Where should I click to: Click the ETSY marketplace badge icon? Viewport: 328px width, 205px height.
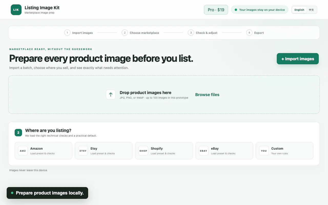(83, 151)
